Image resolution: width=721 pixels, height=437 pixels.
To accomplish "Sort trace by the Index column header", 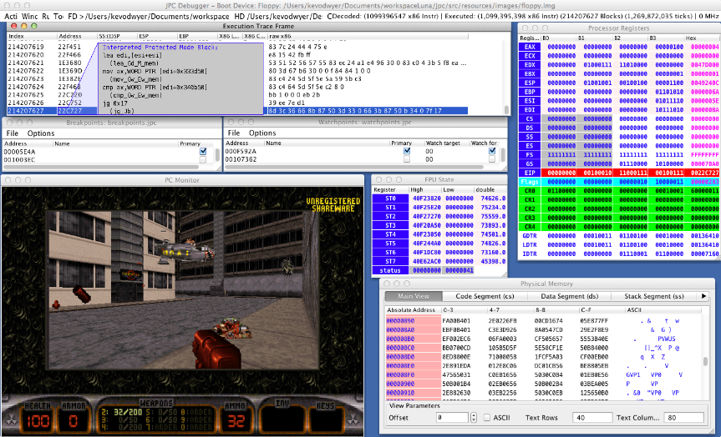I will pos(31,36).
